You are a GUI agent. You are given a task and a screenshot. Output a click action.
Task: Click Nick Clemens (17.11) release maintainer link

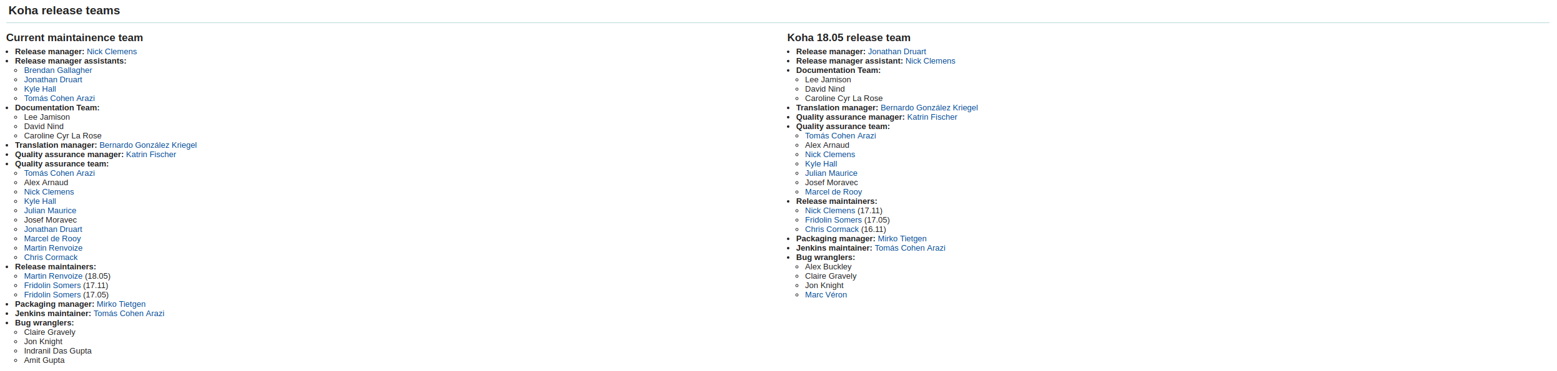point(829,211)
